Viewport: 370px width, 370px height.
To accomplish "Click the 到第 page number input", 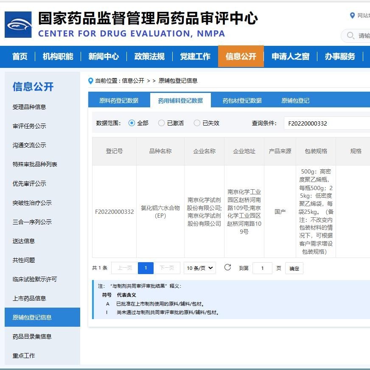I will point(262,268).
